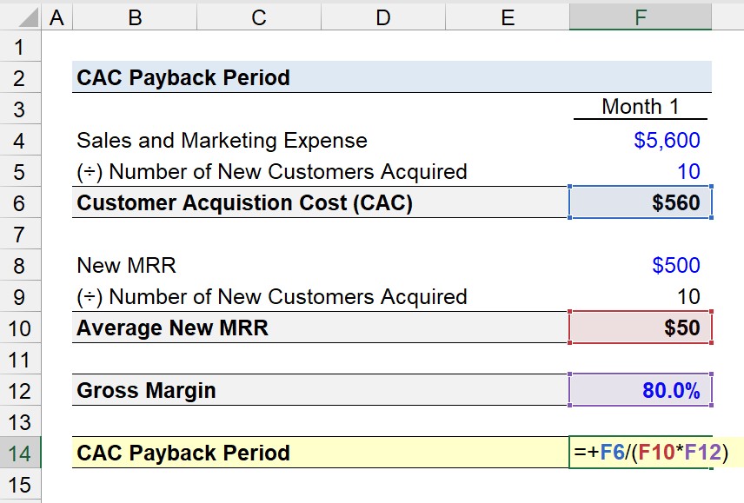The height and width of the screenshot is (503, 744).
Task: Click the $50 Average New MRR cell
Action: (x=641, y=328)
